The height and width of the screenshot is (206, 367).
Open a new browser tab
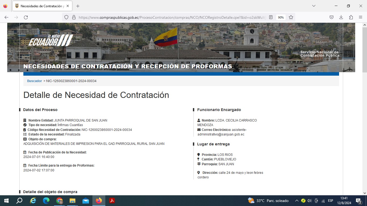tap(78, 6)
